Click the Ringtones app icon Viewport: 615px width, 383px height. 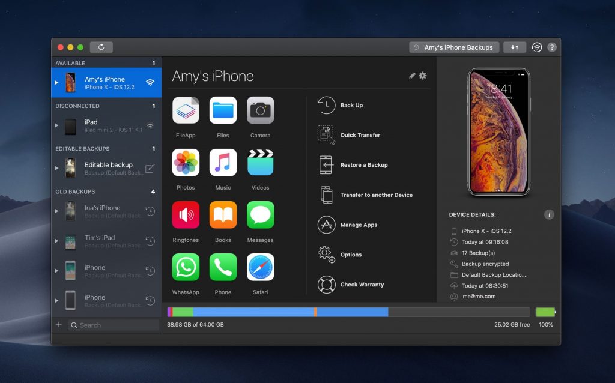click(186, 215)
